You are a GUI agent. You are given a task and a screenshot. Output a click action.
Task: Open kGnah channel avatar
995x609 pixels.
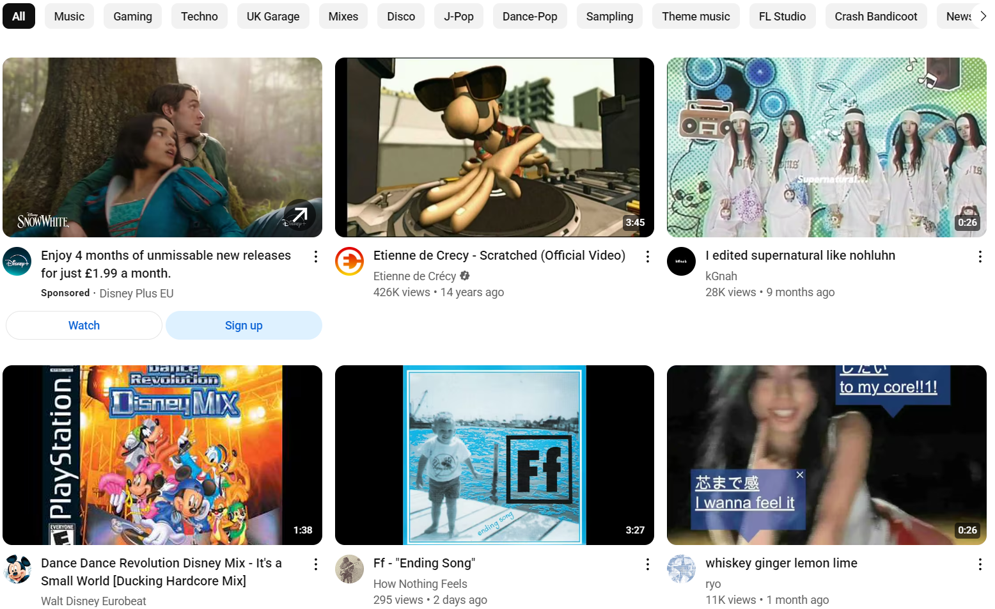coord(682,262)
